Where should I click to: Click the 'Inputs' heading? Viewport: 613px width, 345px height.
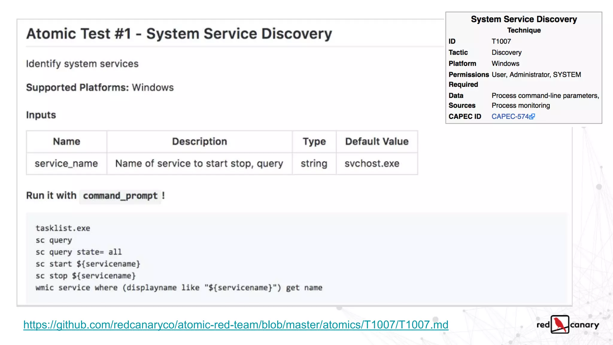41,115
